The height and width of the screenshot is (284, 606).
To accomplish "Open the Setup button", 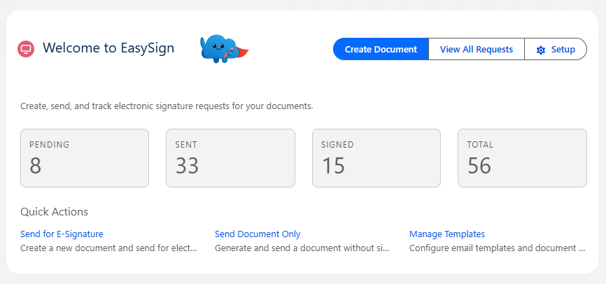I will click(x=556, y=49).
